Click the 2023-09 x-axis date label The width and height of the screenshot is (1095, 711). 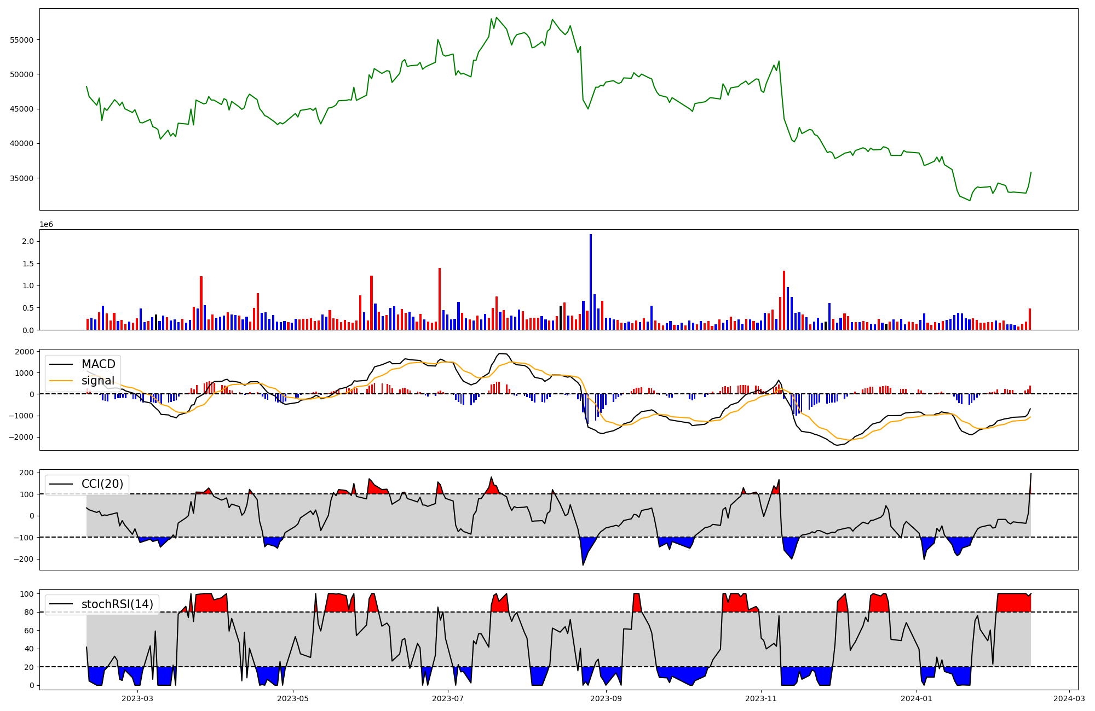pyautogui.click(x=607, y=698)
